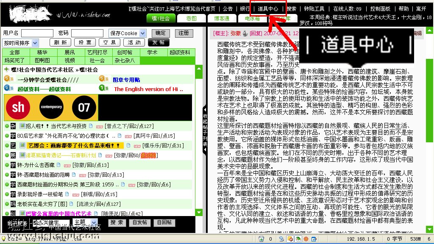Image resolution: width=434 pixels, height=244 pixels.
Task: Open post 转-西藏题材绘画的范畴
Action: pyautogui.click(x=44, y=175)
